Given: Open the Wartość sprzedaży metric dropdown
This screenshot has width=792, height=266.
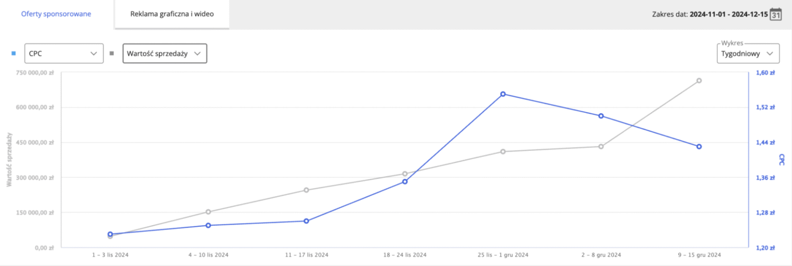Looking at the screenshot, I should [x=165, y=53].
